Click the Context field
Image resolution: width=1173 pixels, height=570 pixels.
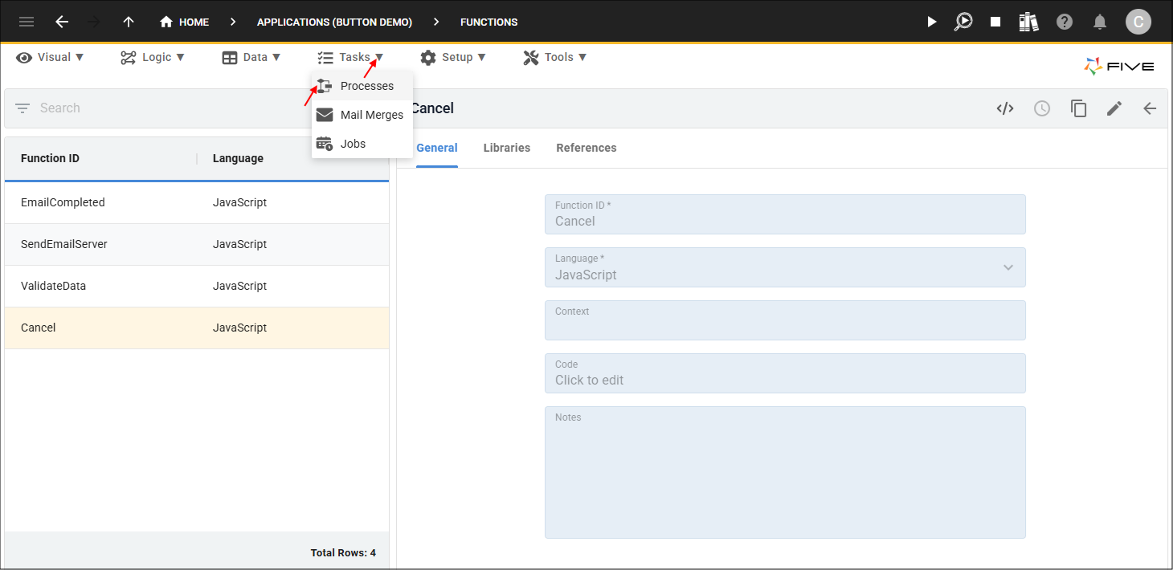point(785,320)
